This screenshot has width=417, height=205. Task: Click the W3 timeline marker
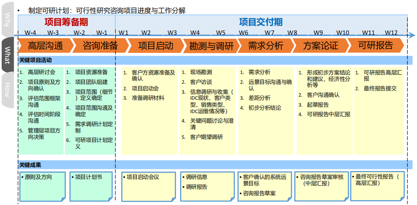[172, 33]
